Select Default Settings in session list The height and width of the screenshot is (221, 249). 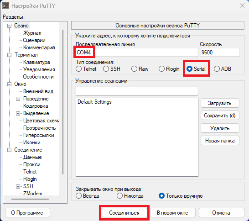pos(95,102)
